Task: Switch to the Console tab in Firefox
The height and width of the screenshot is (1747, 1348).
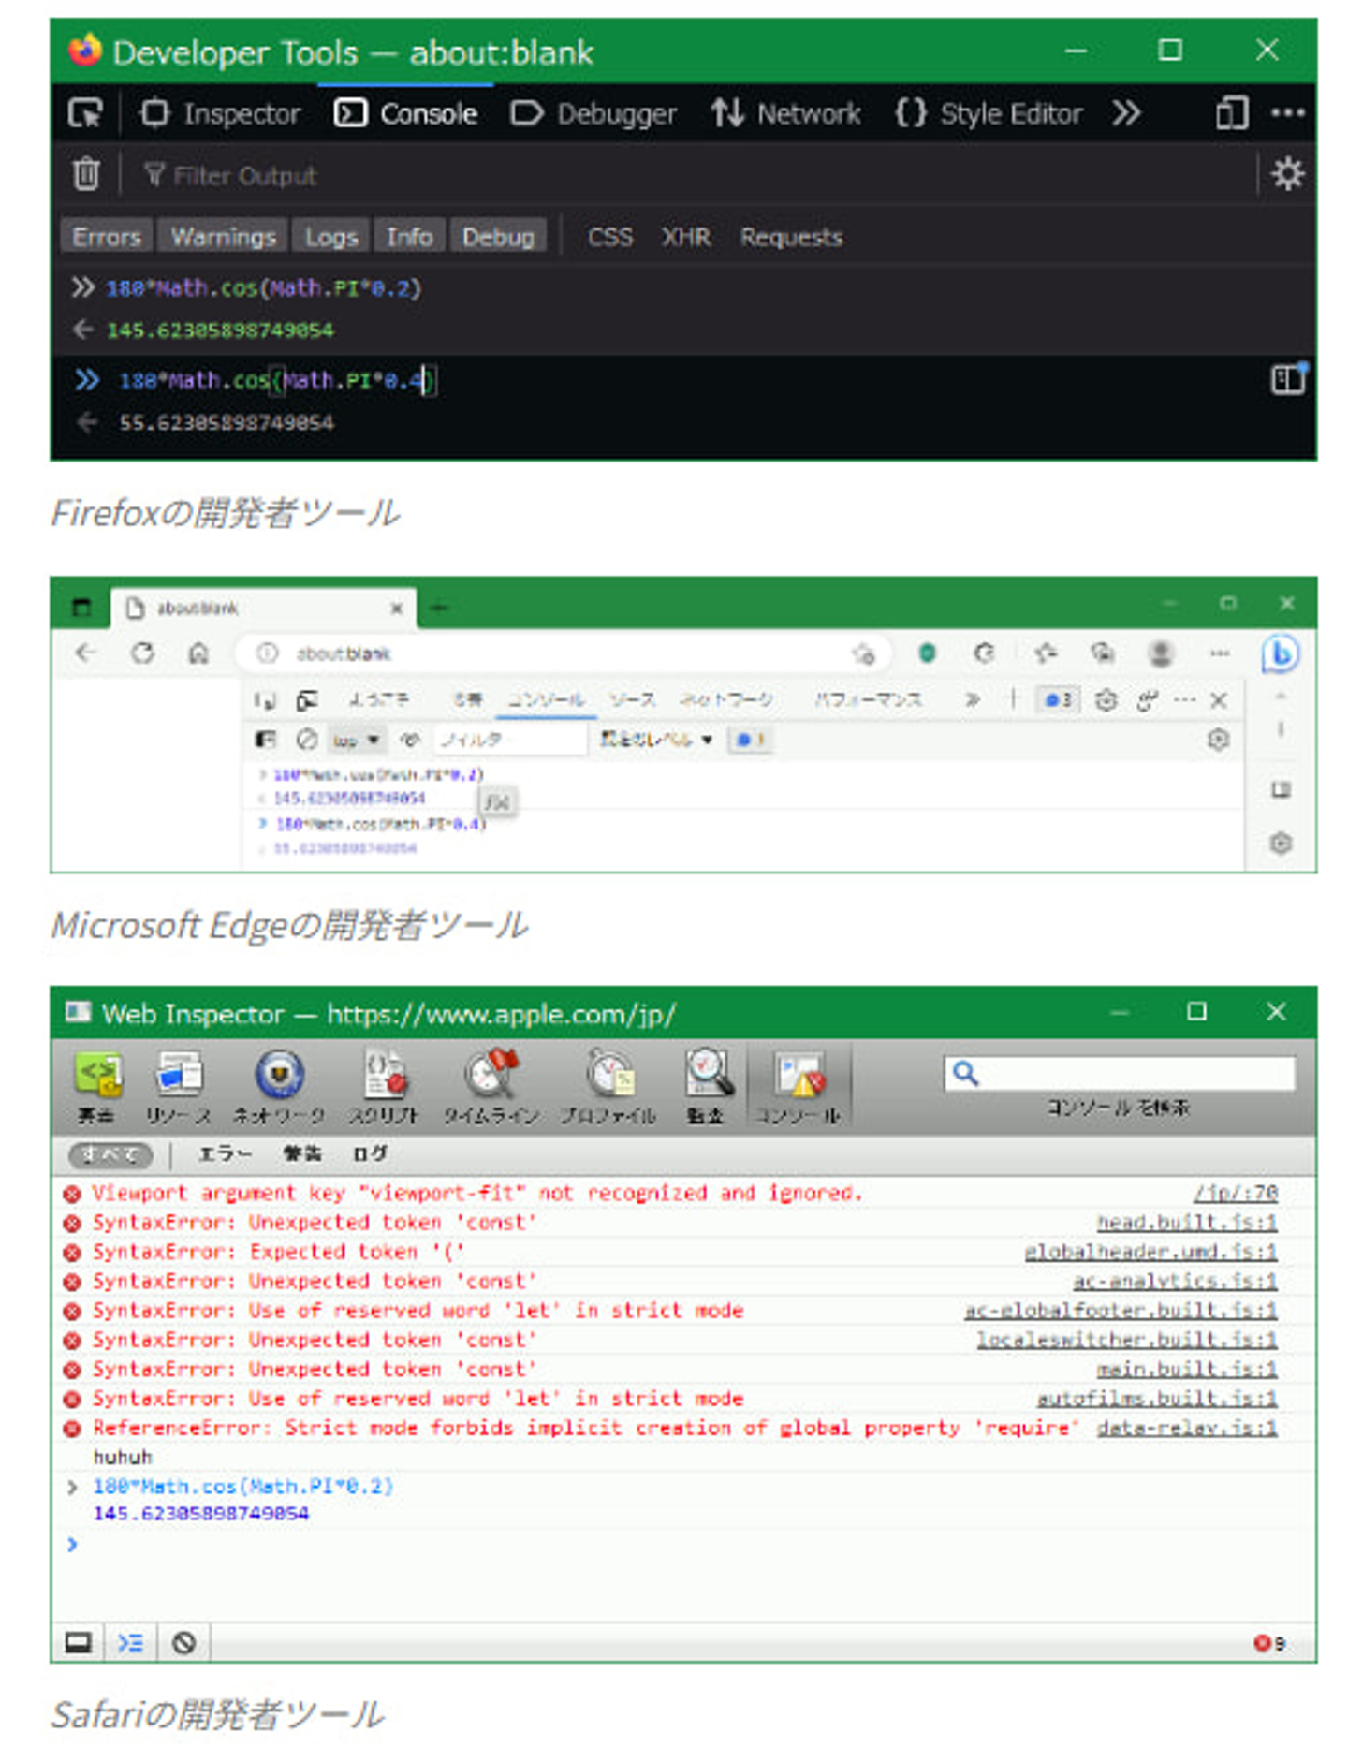Action: coord(405,114)
